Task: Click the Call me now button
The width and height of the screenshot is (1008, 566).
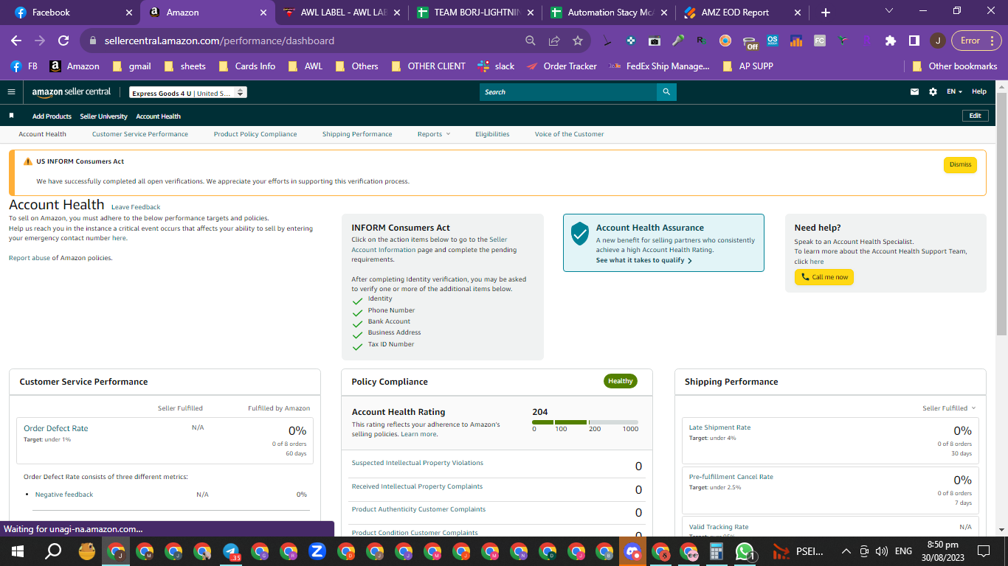Action: pyautogui.click(x=824, y=277)
